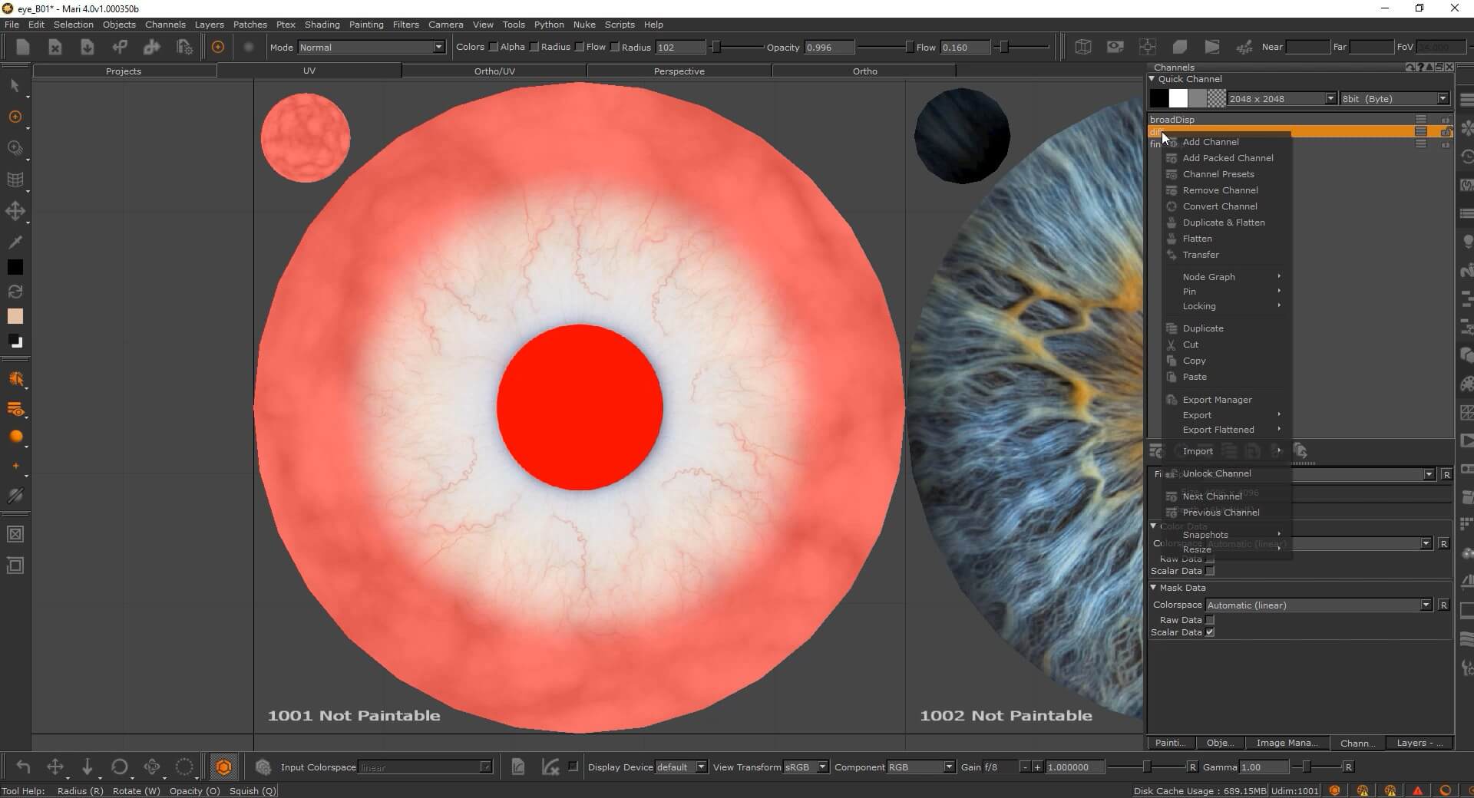Click the save project icon with down arrow
The width and height of the screenshot is (1474, 798).
point(88,47)
